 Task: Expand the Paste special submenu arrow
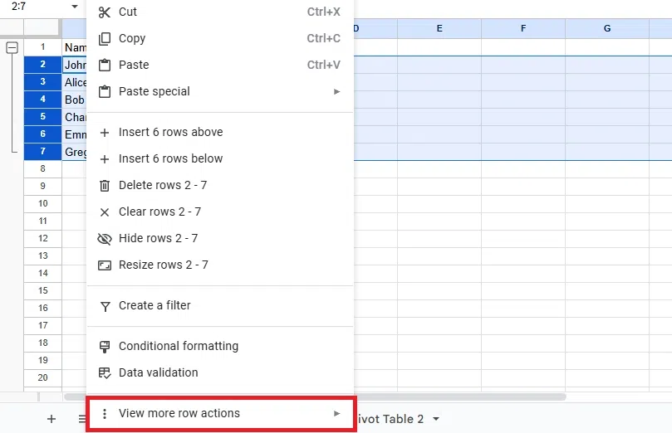click(x=336, y=92)
